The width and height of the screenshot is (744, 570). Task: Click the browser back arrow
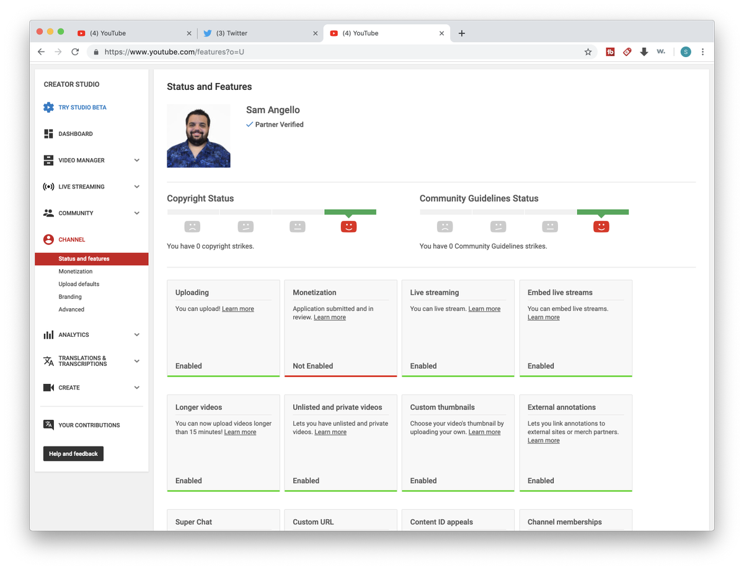41,52
